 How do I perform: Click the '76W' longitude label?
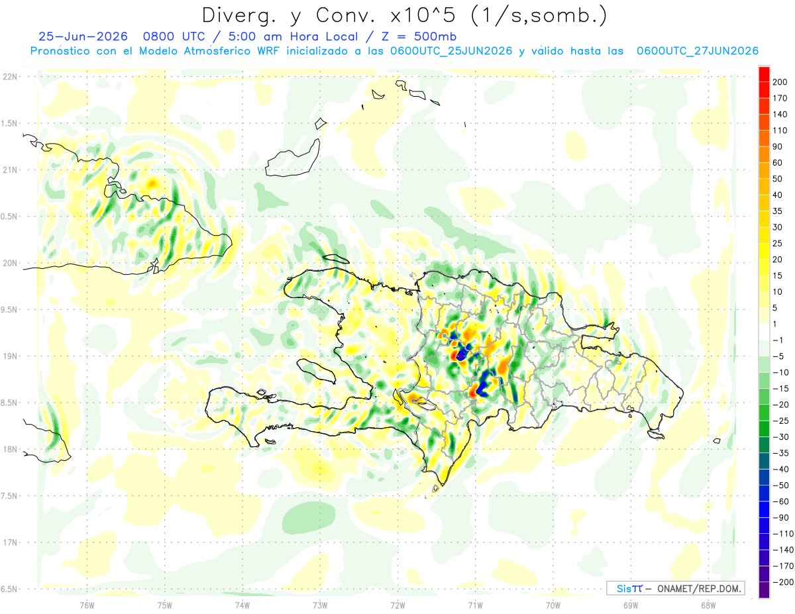tap(87, 605)
